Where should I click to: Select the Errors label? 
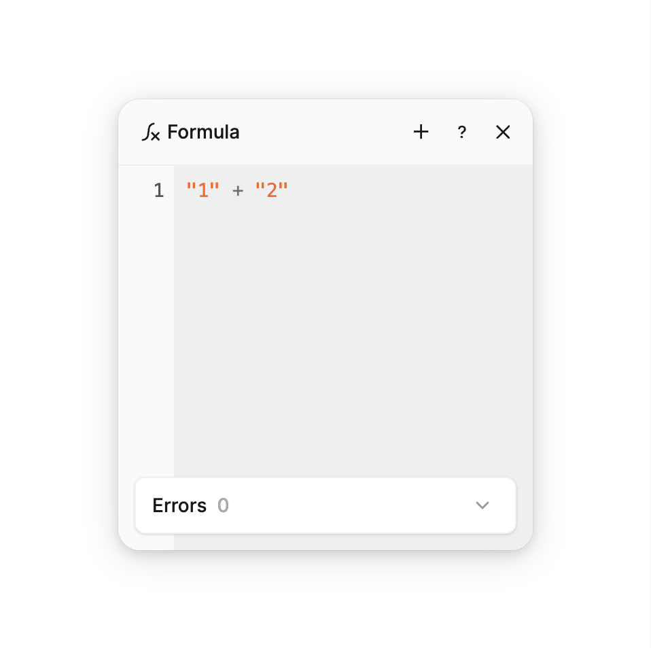click(x=179, y=505)
